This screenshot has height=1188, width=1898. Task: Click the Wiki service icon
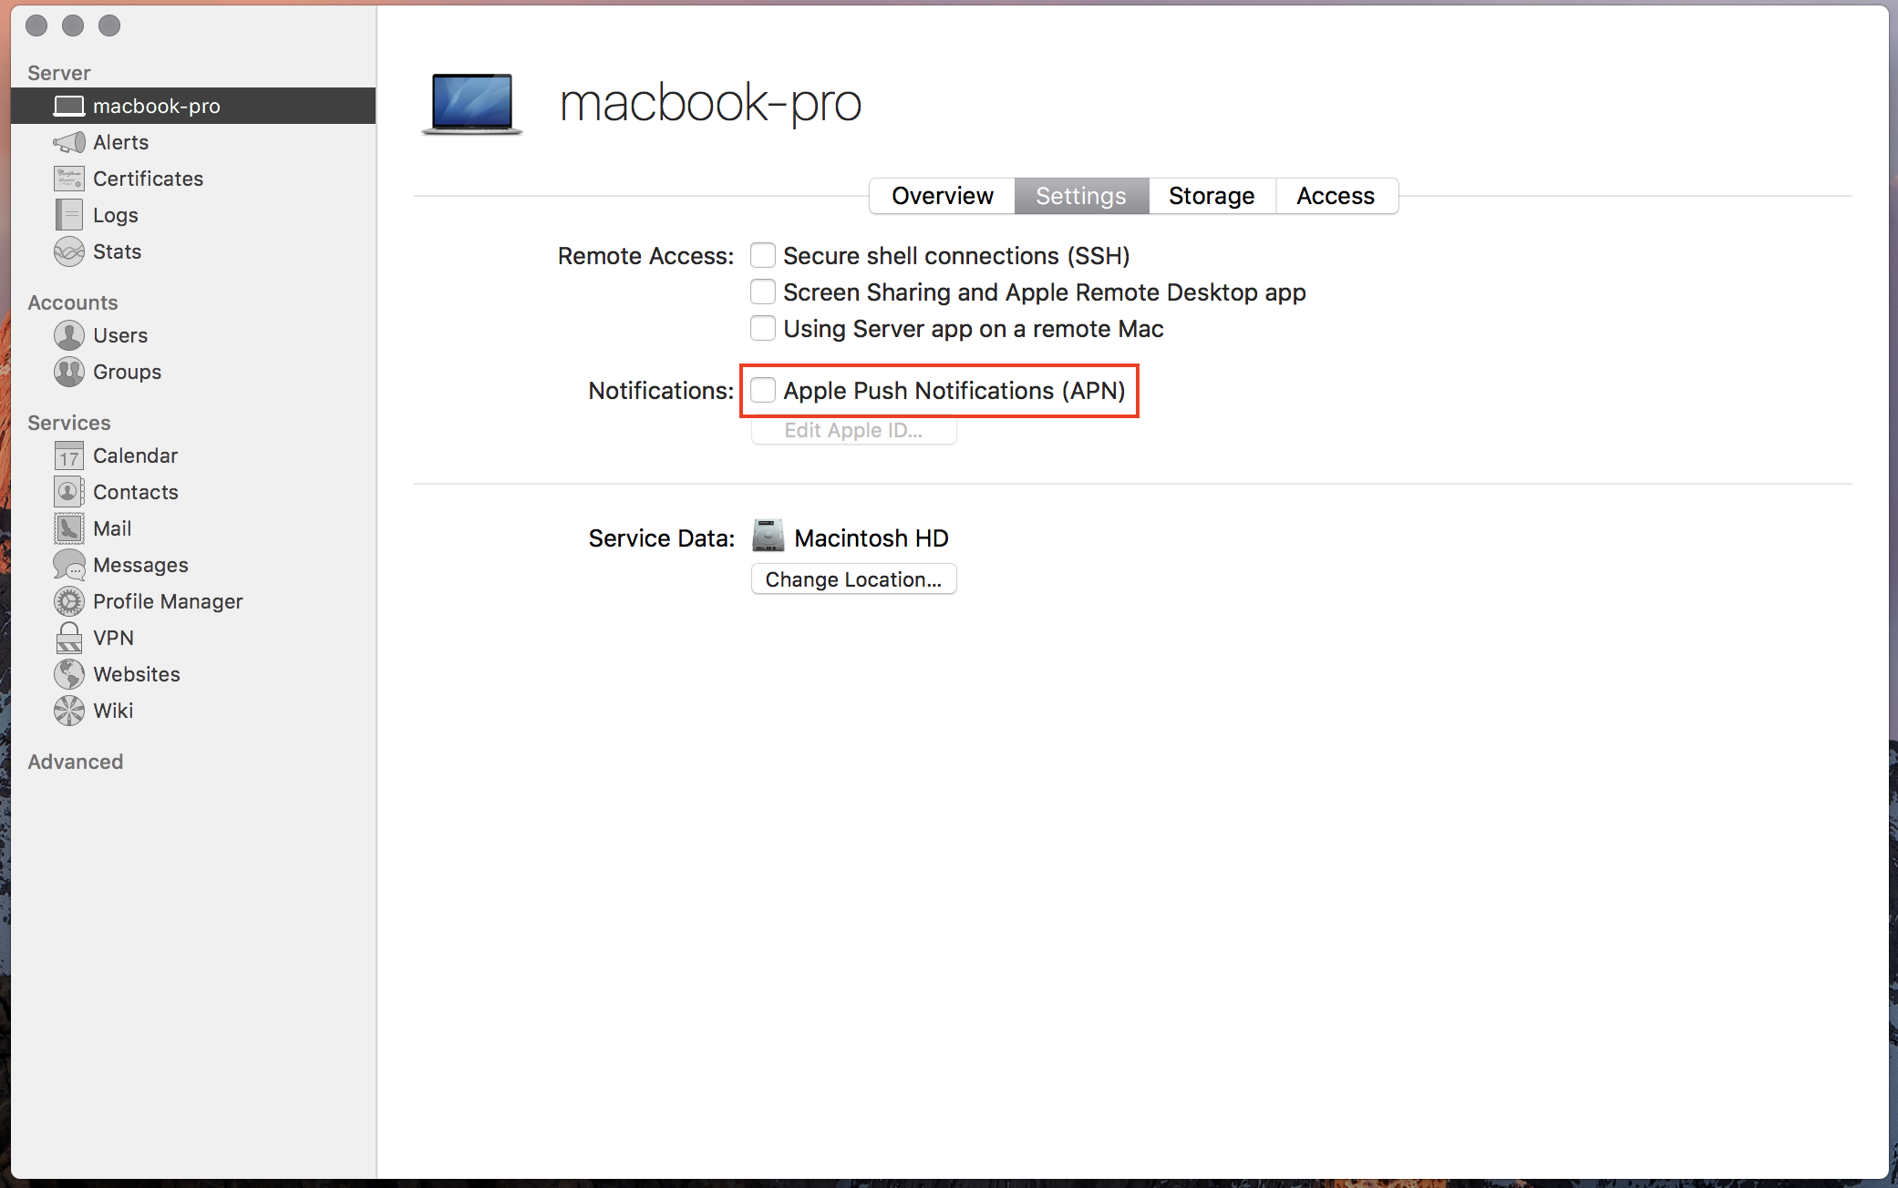(69, 711)
